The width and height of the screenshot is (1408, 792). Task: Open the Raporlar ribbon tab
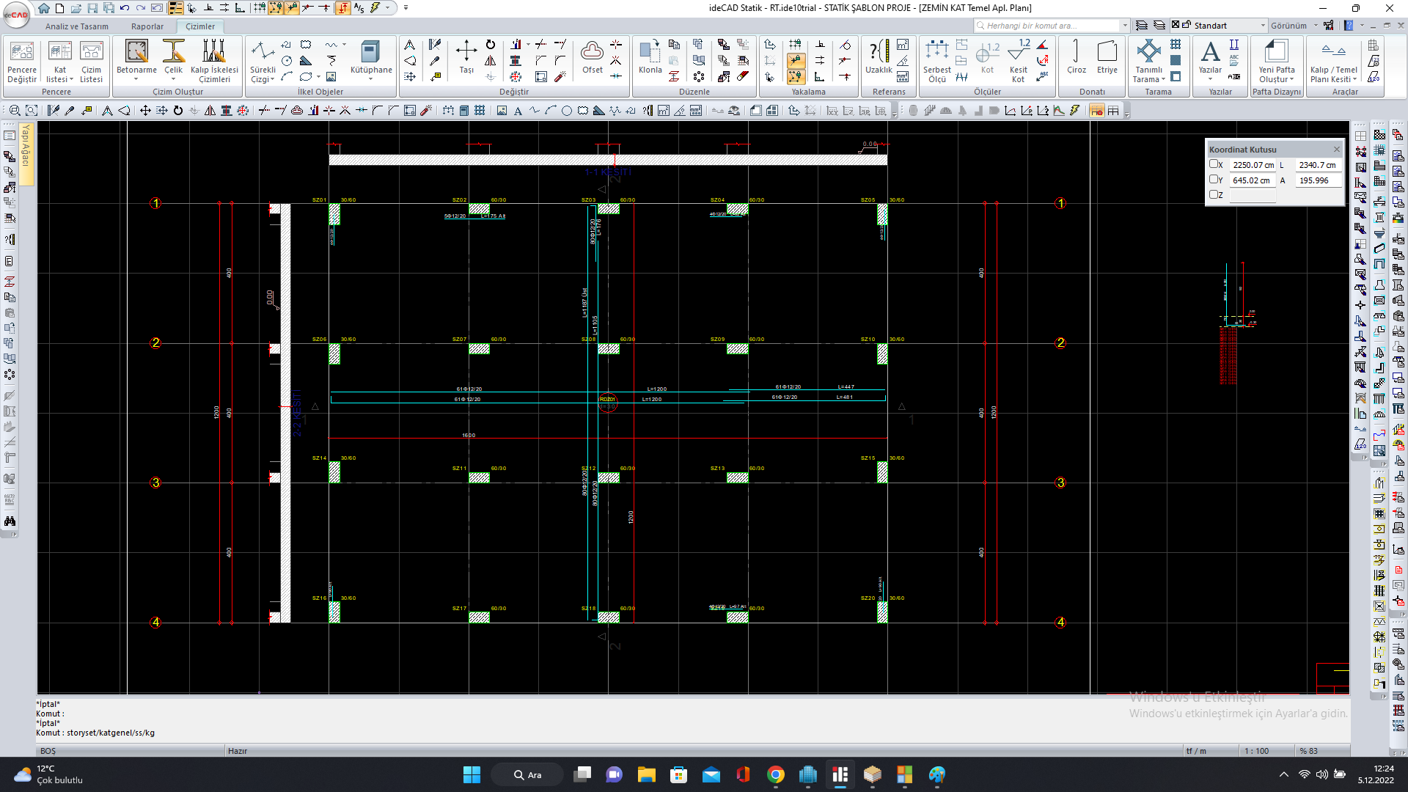click(147, 26)
